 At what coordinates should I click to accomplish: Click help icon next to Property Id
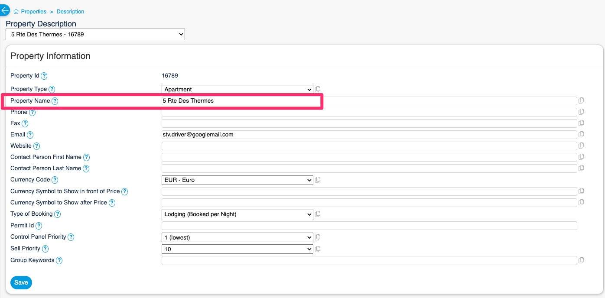pyautogui.click(x=44, y=76)
